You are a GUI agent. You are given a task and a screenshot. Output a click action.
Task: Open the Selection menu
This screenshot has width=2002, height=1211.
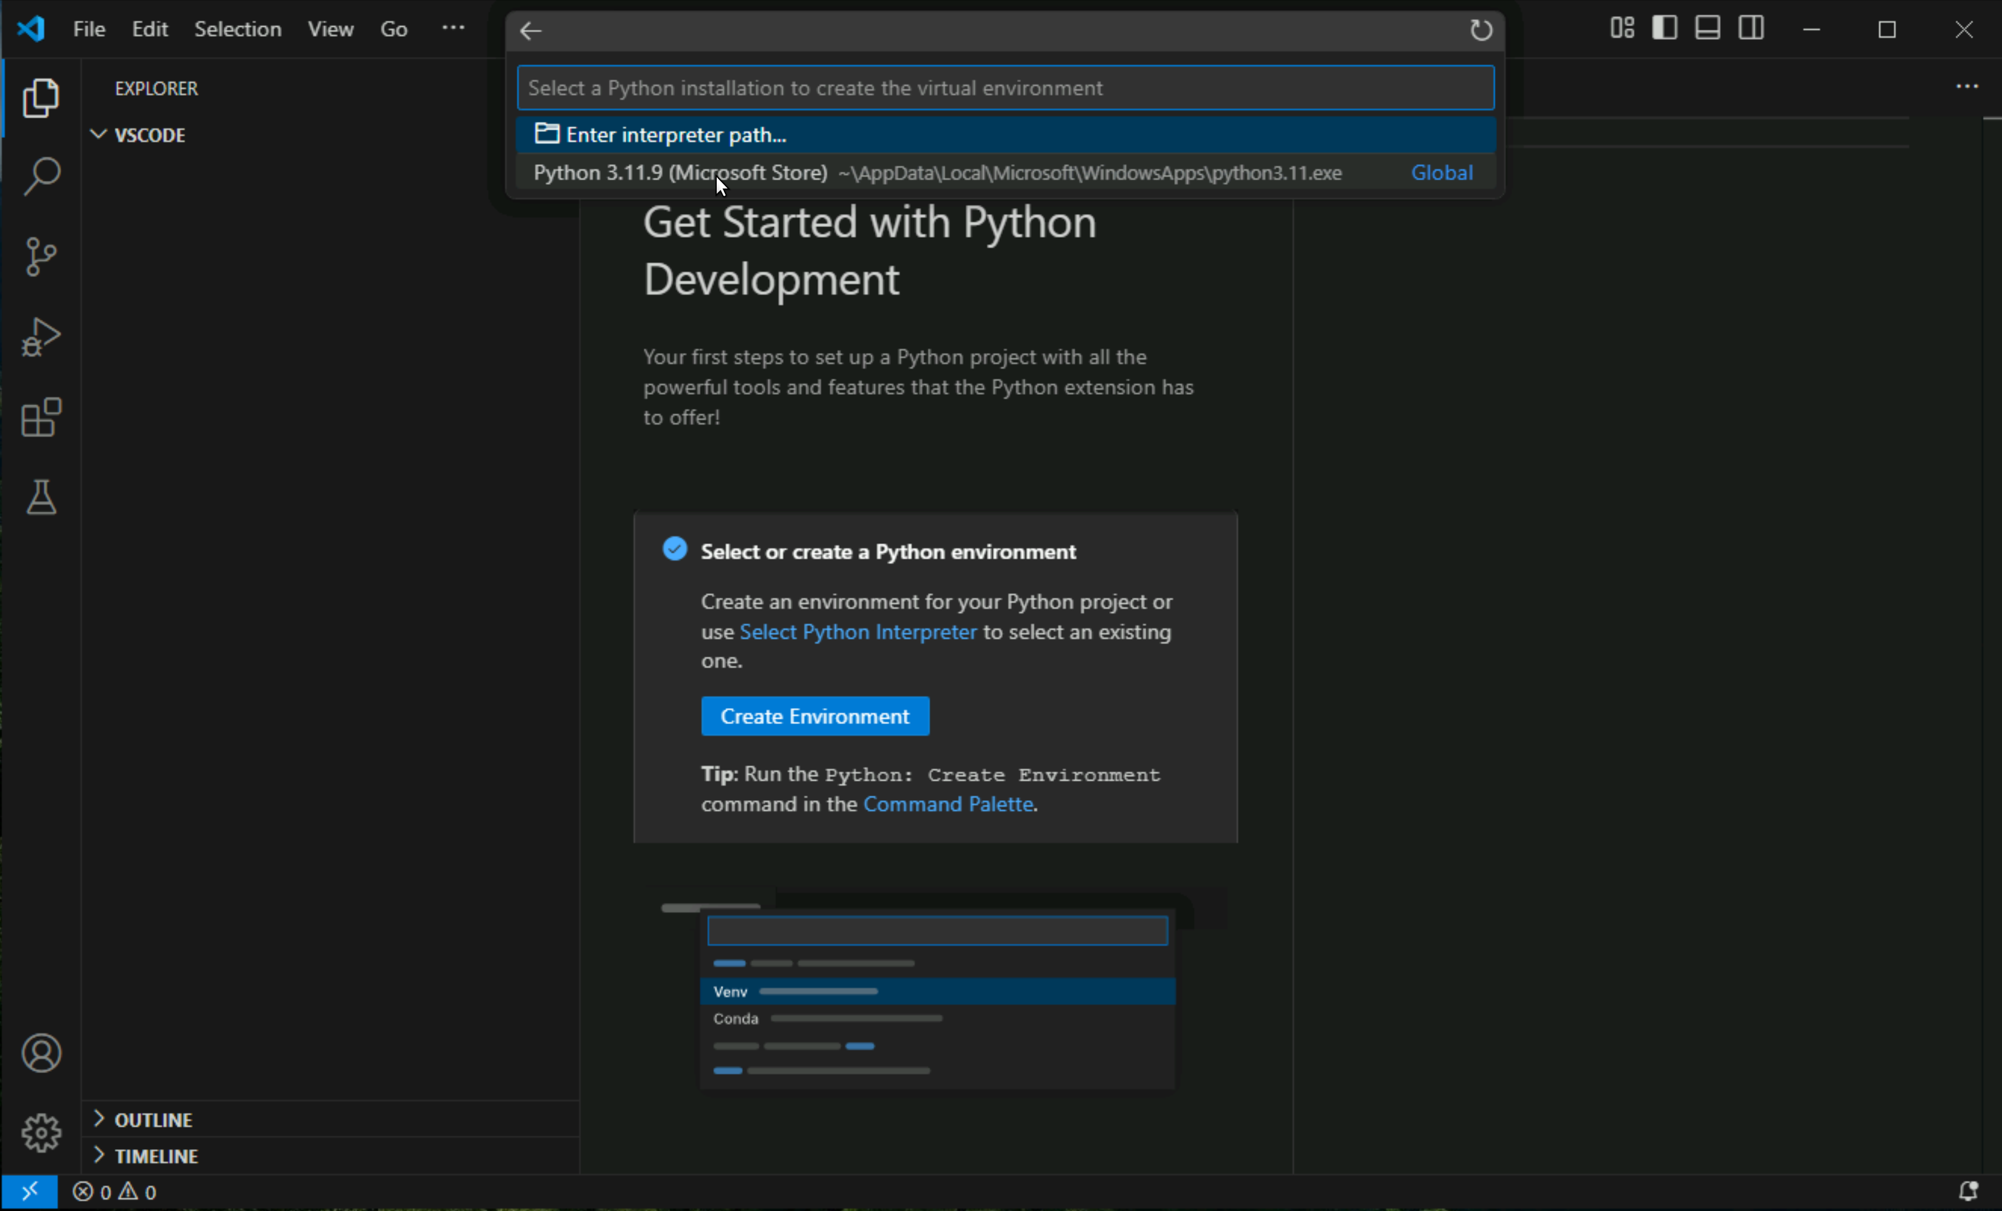pyautogui.click(x=237, y=29)
